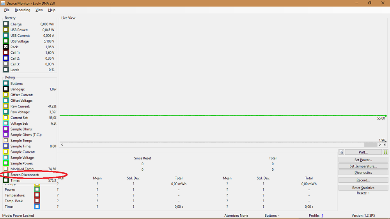Toggle Sample Power checkbox
This screenshot has height=219, width=390.
click(x=6, y=164)
